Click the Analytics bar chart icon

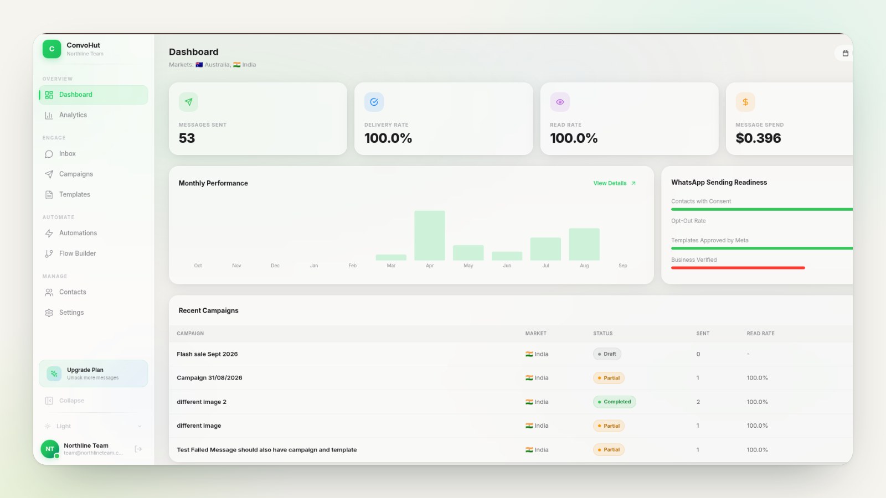(49, 115)
